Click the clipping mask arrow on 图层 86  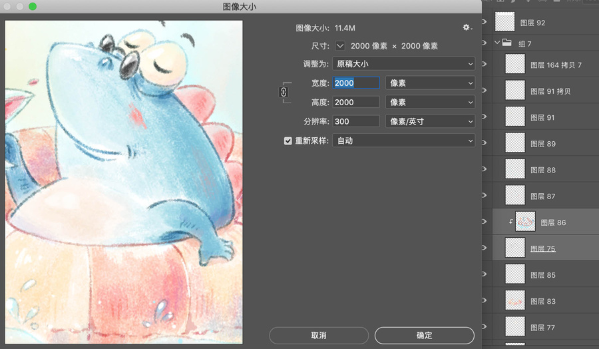510,222
